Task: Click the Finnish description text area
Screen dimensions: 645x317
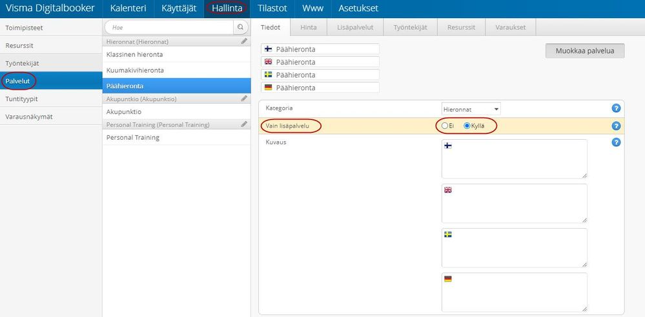Action: (514, 159)
